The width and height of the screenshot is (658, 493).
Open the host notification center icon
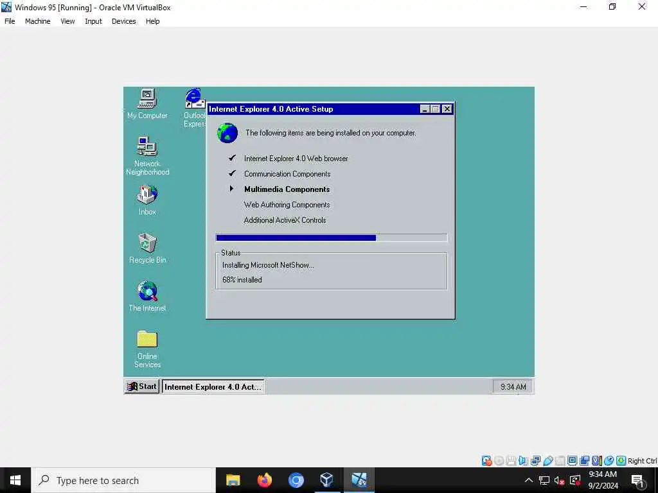[x=637, y=481]
